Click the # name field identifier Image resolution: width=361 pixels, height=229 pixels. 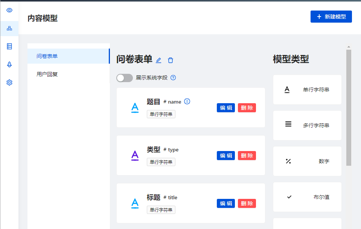172,102
